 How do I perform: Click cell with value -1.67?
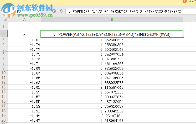(x=24, y=73)
